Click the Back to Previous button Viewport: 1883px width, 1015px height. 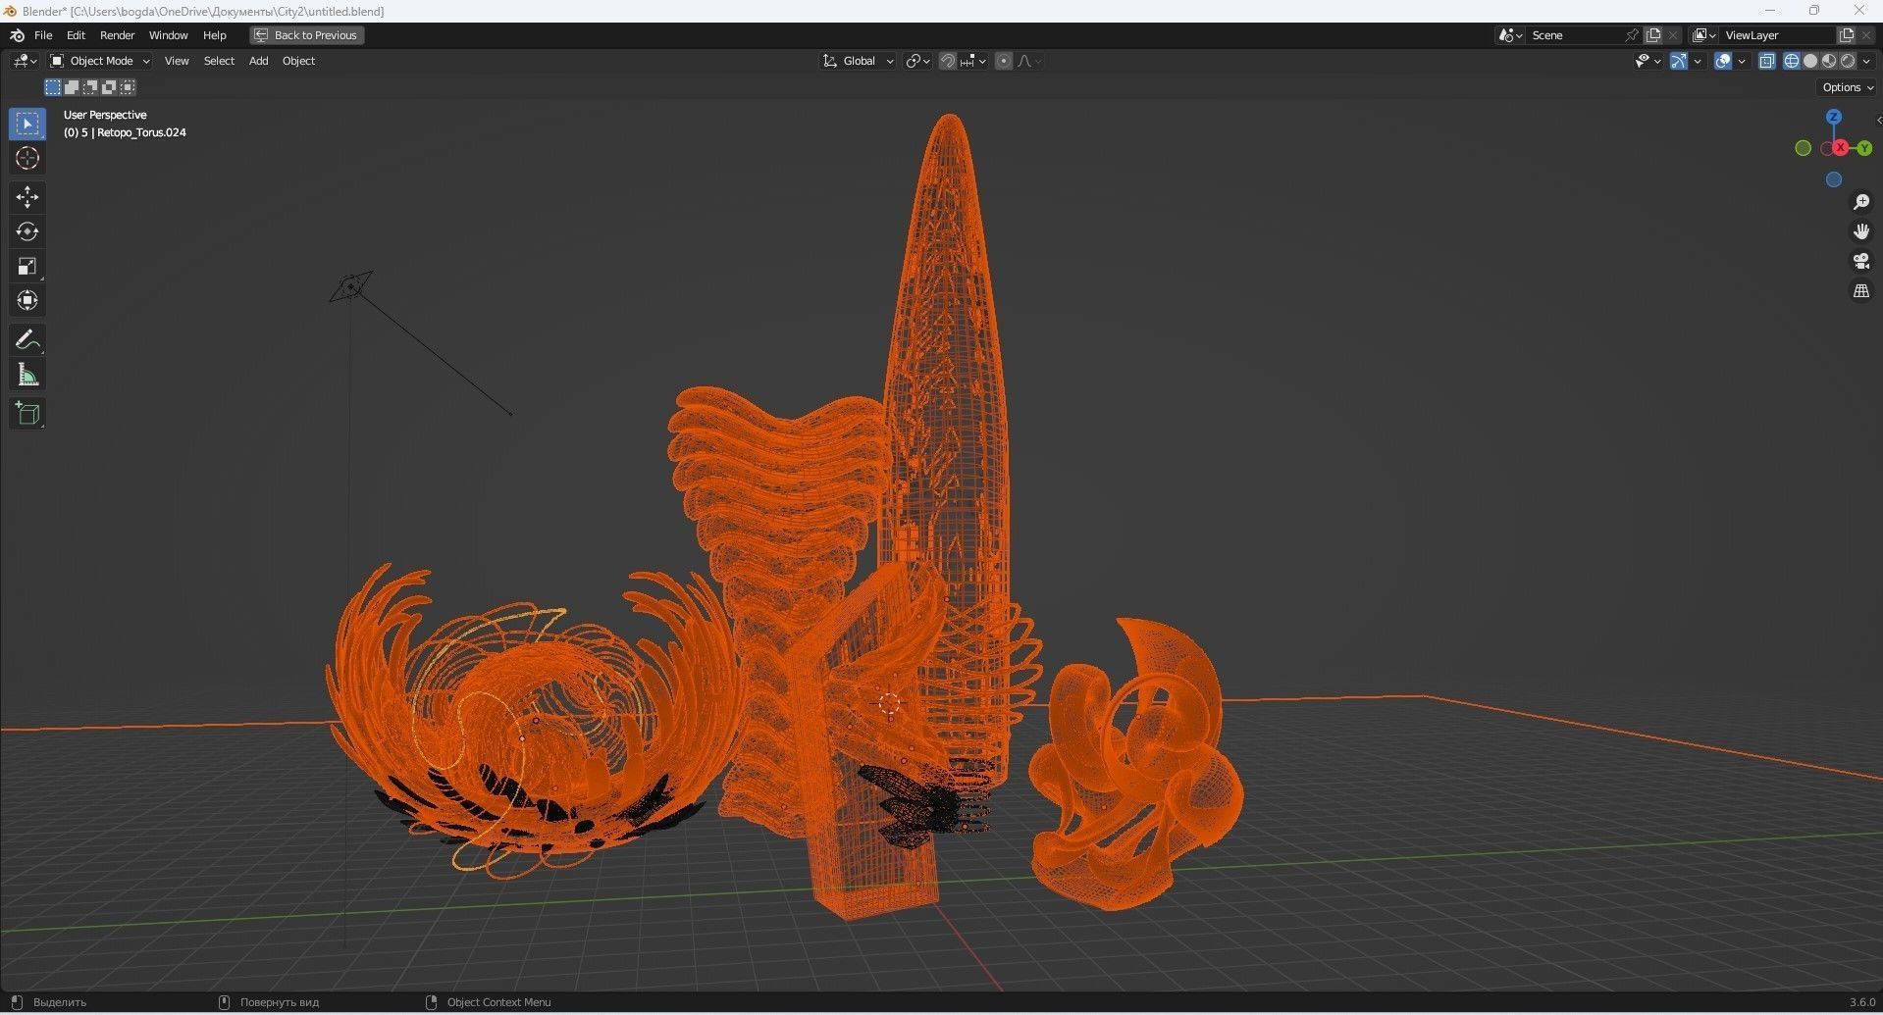pyautogui.click(x=306, y=35)
